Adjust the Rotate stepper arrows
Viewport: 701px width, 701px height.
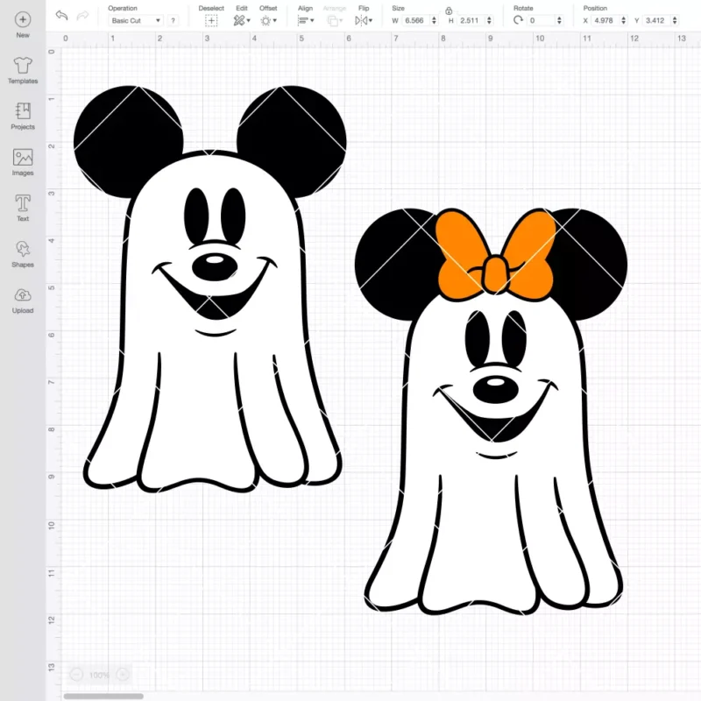click(559, 20)
